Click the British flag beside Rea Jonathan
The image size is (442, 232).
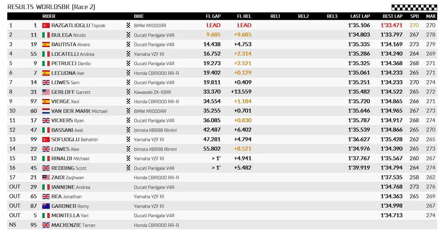(46, 197)
